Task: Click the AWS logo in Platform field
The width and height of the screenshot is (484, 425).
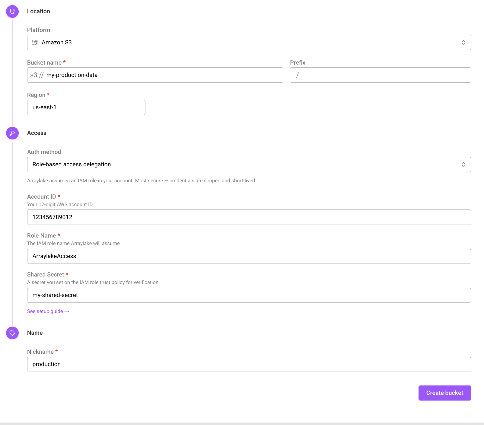Action: coord(35,43)
